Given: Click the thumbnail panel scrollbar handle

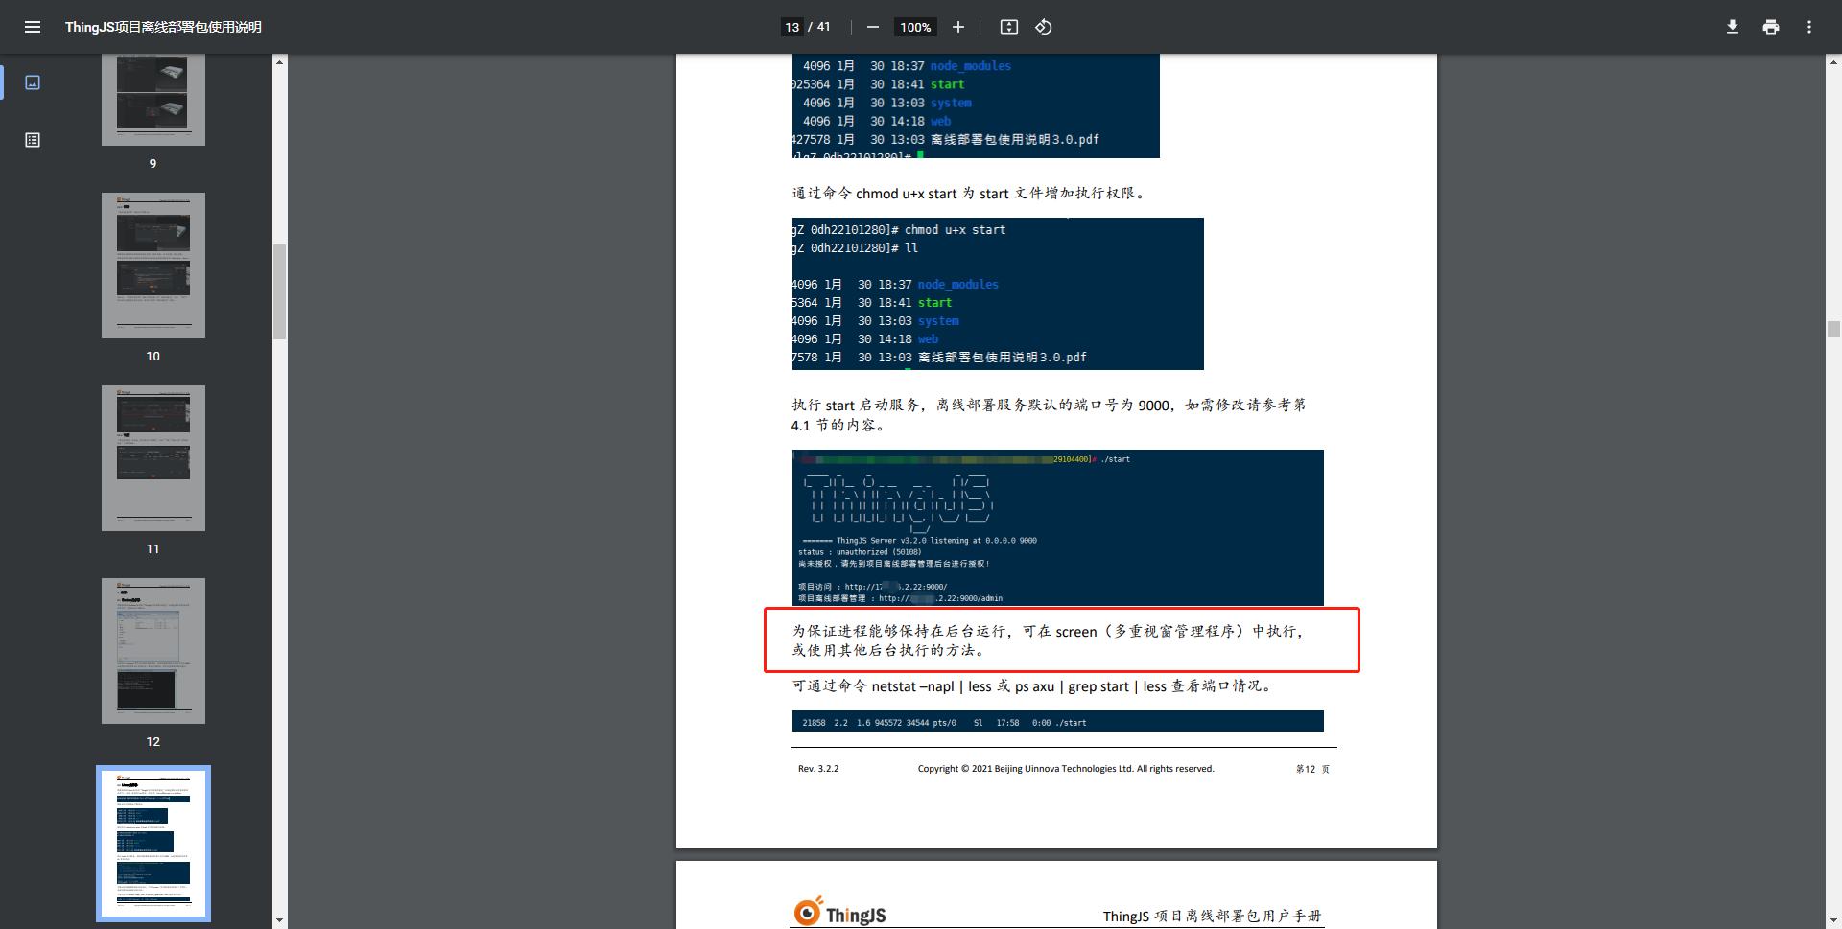Looking at the screenshot, I should [x=279, y=292].
